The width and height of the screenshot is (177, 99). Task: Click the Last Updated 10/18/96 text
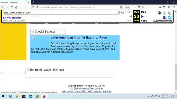(87, 86)
